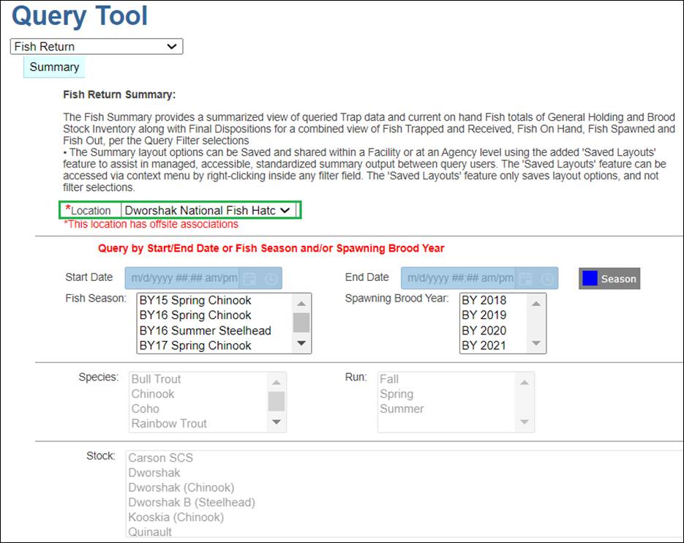The height and width of the screenshot is (543, 684).
Task: Click the Season button
Action: pyautogui.click(x=618, y=279)
